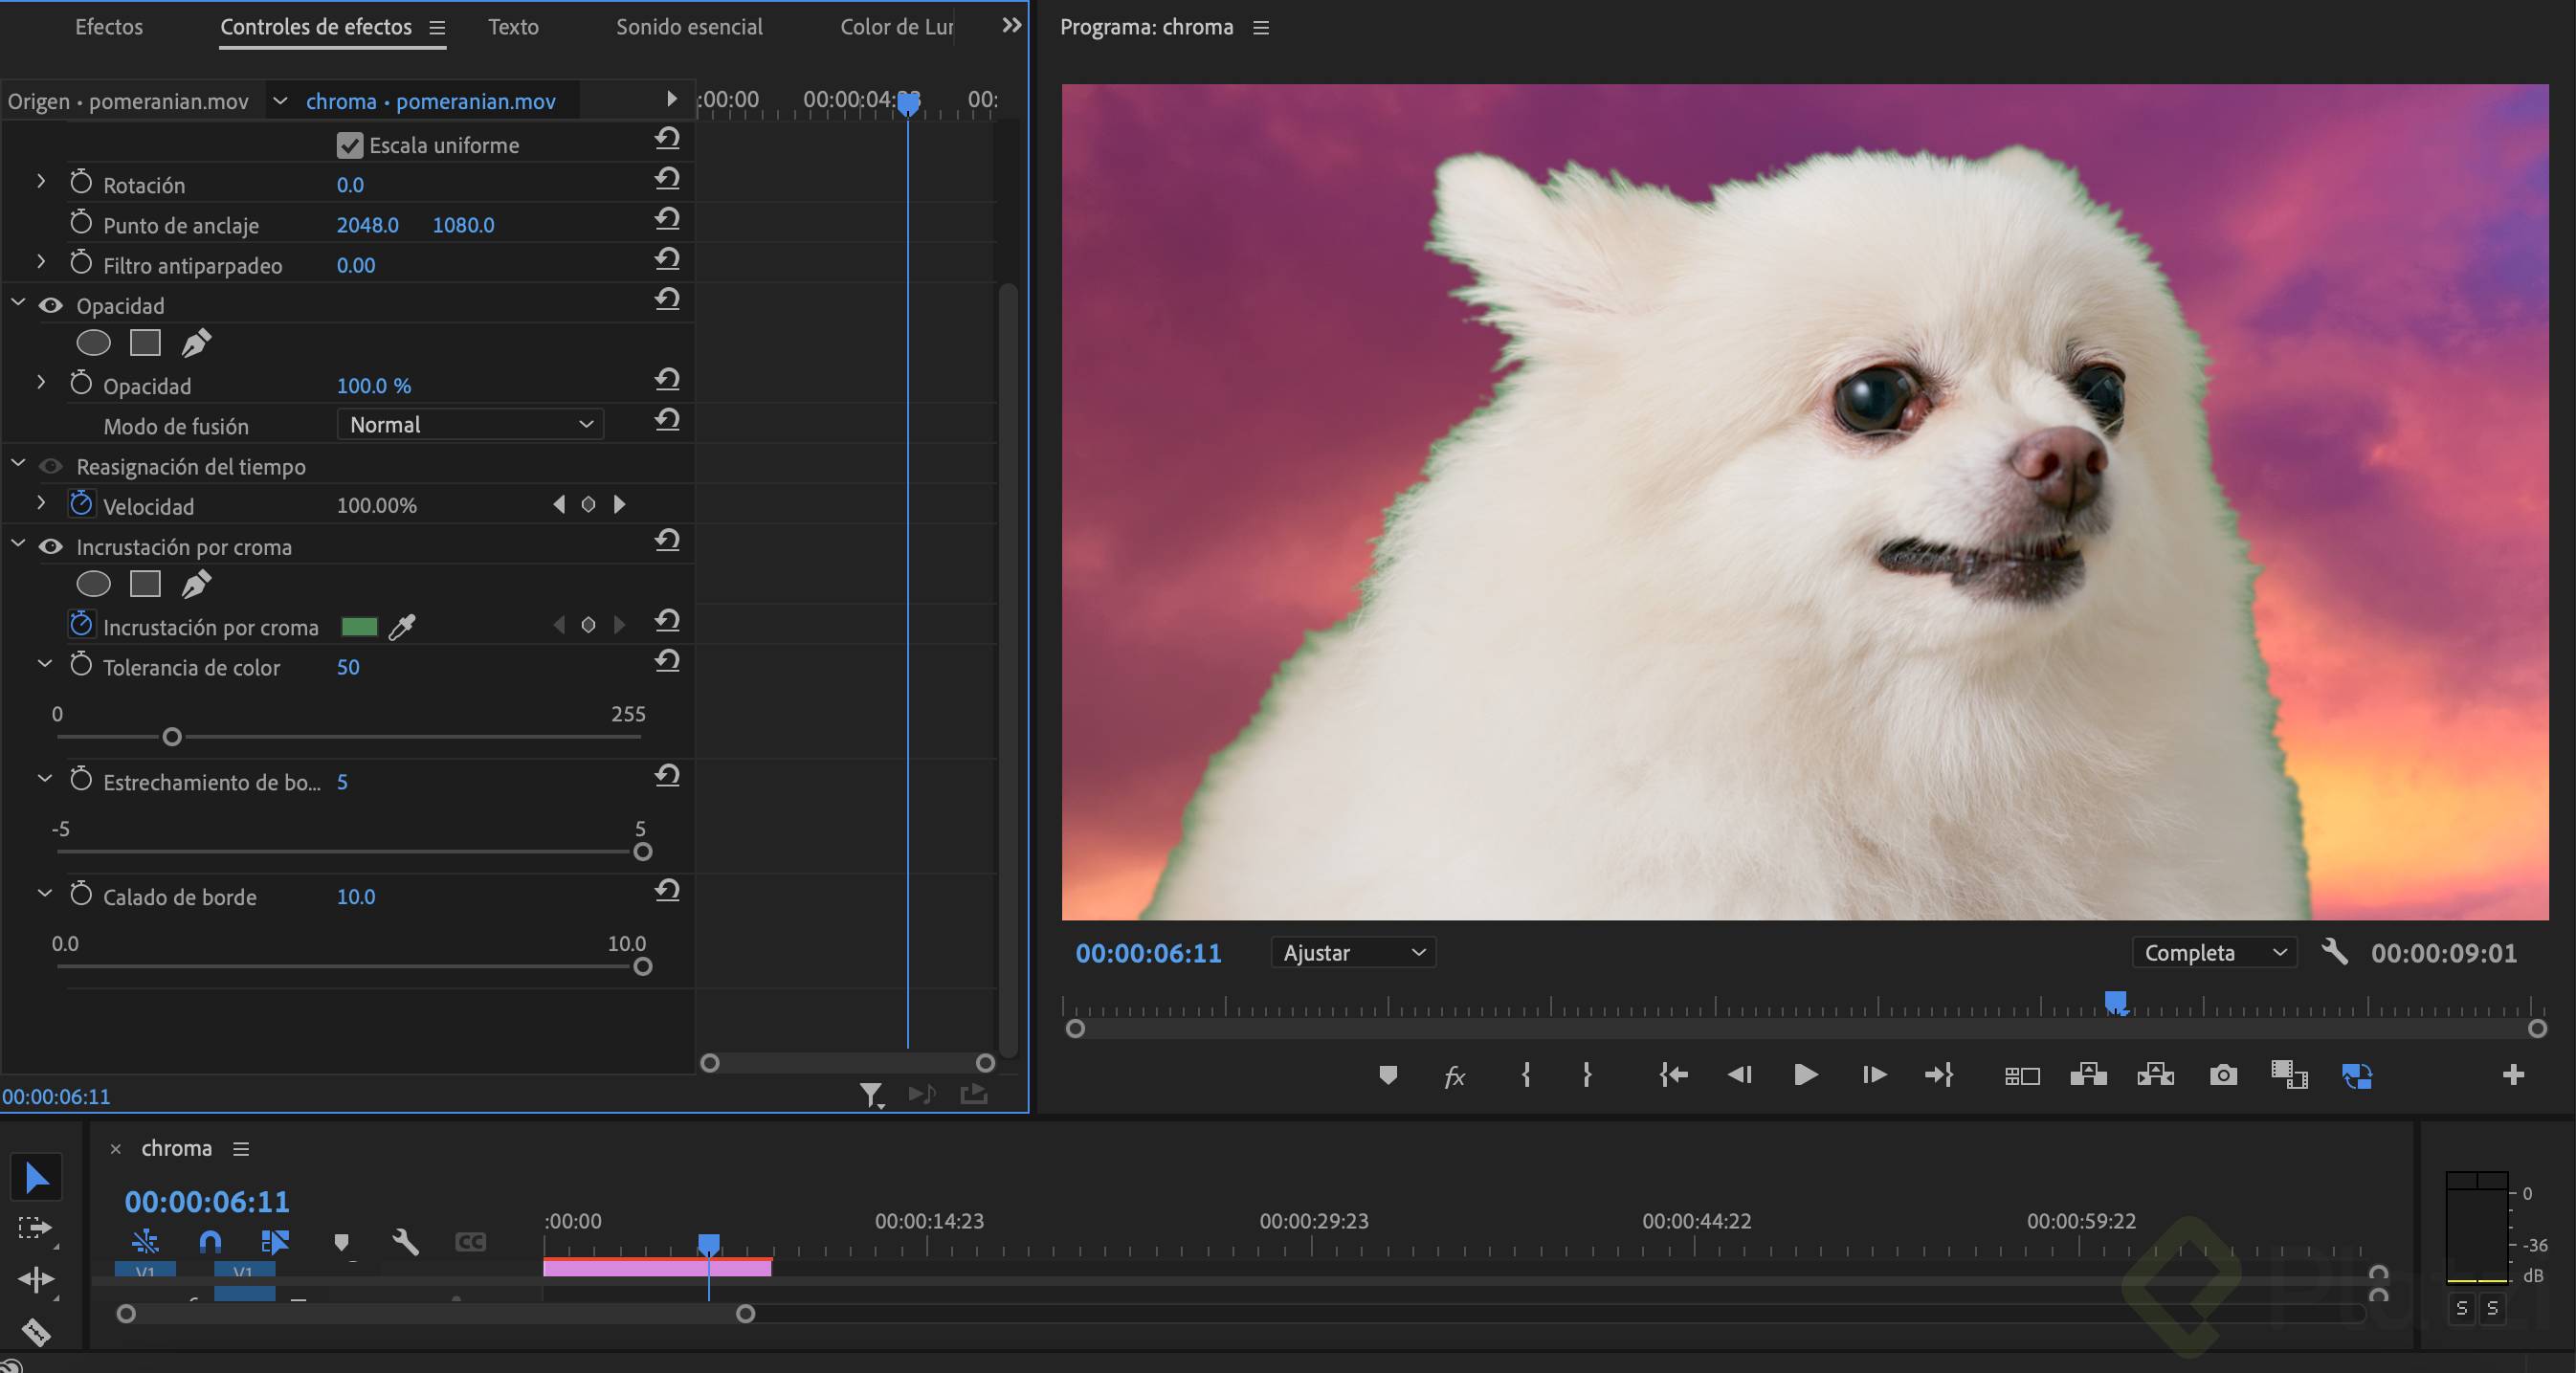Toggle the Opacidad effect eye visibility
The image size is (2576, 1373).
click(x=51, y=306)
